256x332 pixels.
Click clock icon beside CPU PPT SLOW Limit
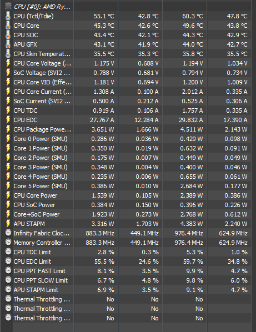coord(8,280)
